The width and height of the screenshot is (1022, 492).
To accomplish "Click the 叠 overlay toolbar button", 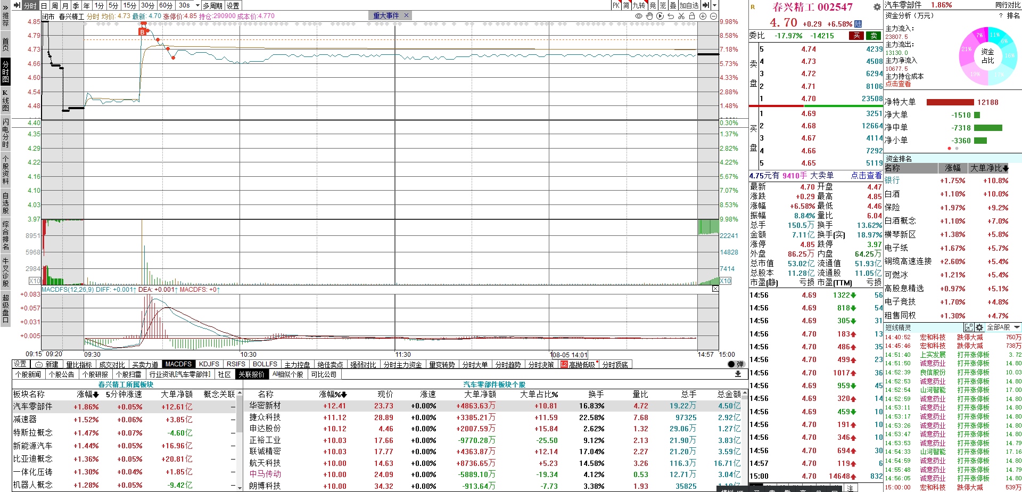I will (673, 5).
